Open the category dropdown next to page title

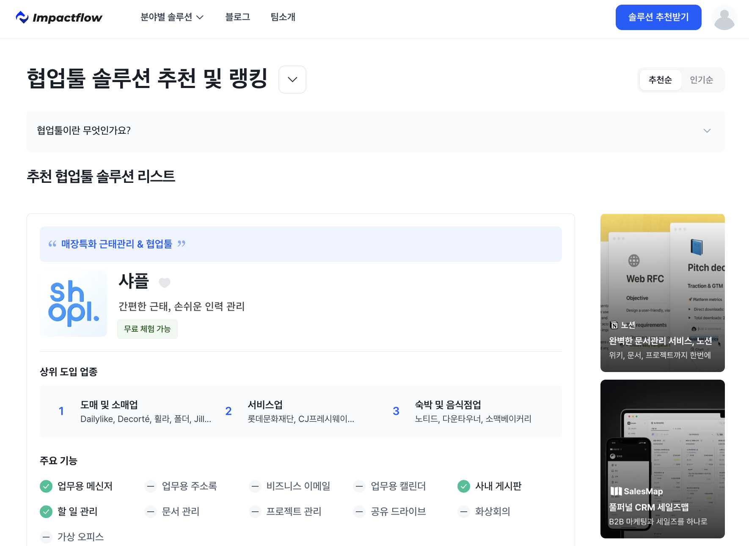pos(292,80)
